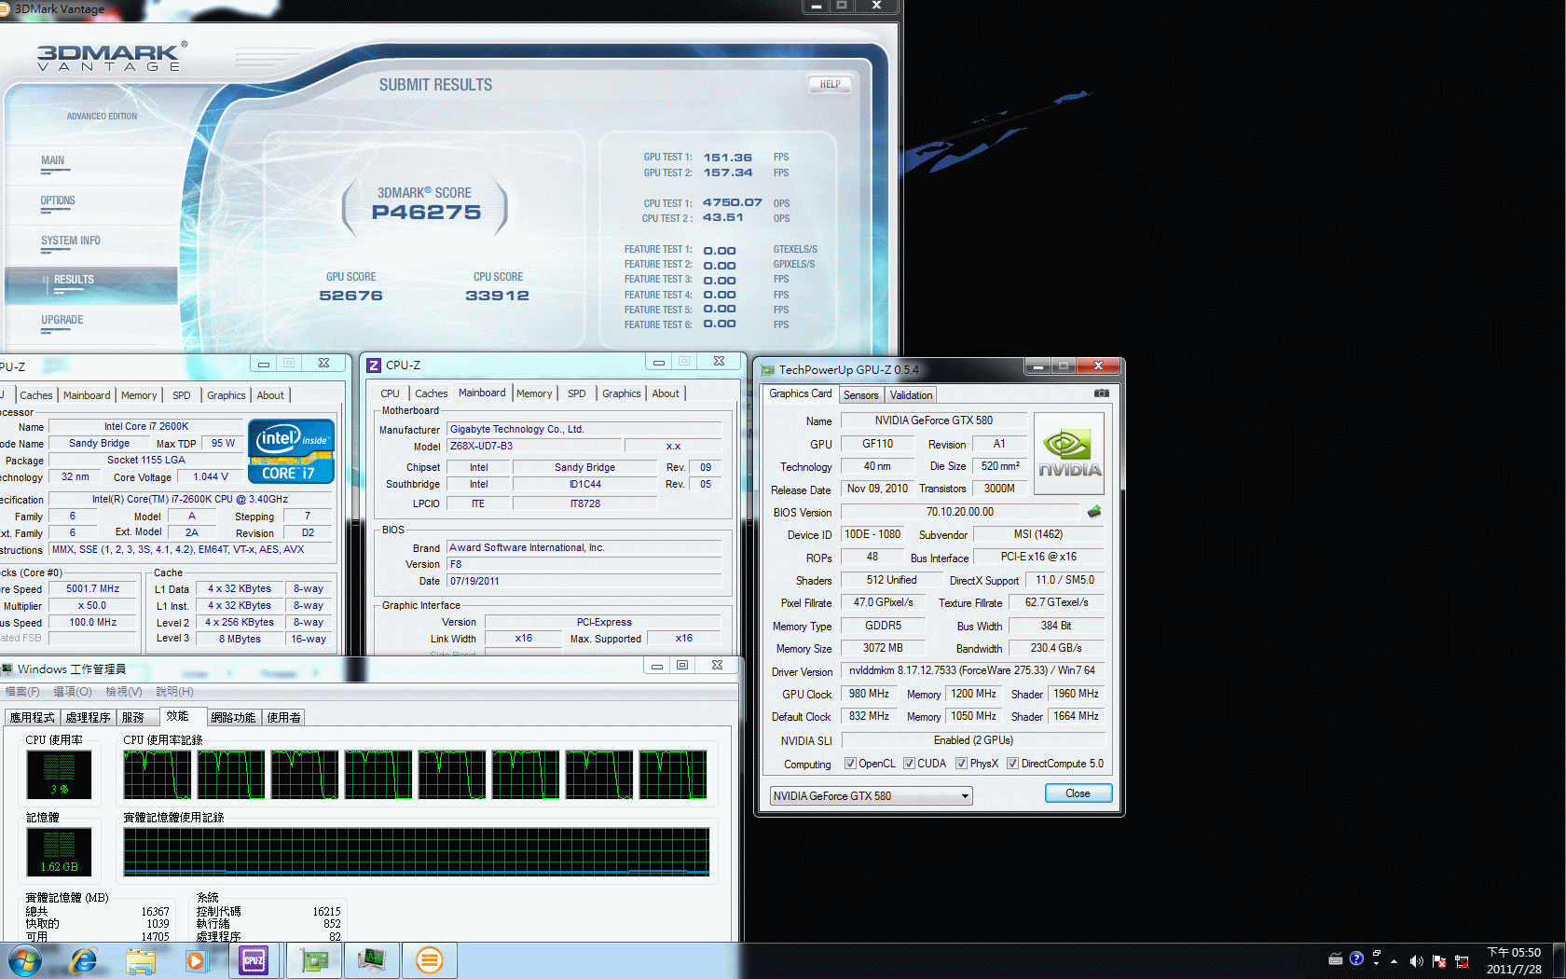Click the NVIDIA logo in GPU-Z
Screen dimensions: 1566x979
click(1069, 453)
